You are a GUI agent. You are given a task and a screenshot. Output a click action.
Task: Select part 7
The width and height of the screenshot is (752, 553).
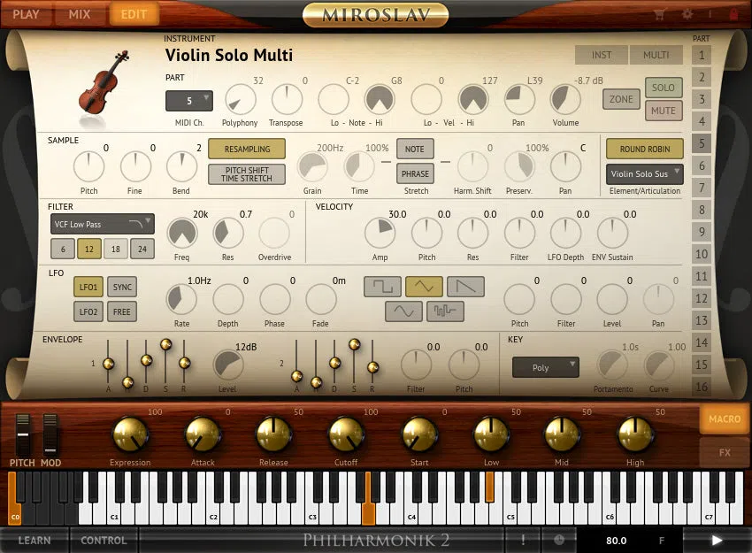click(x=702, y=188)
